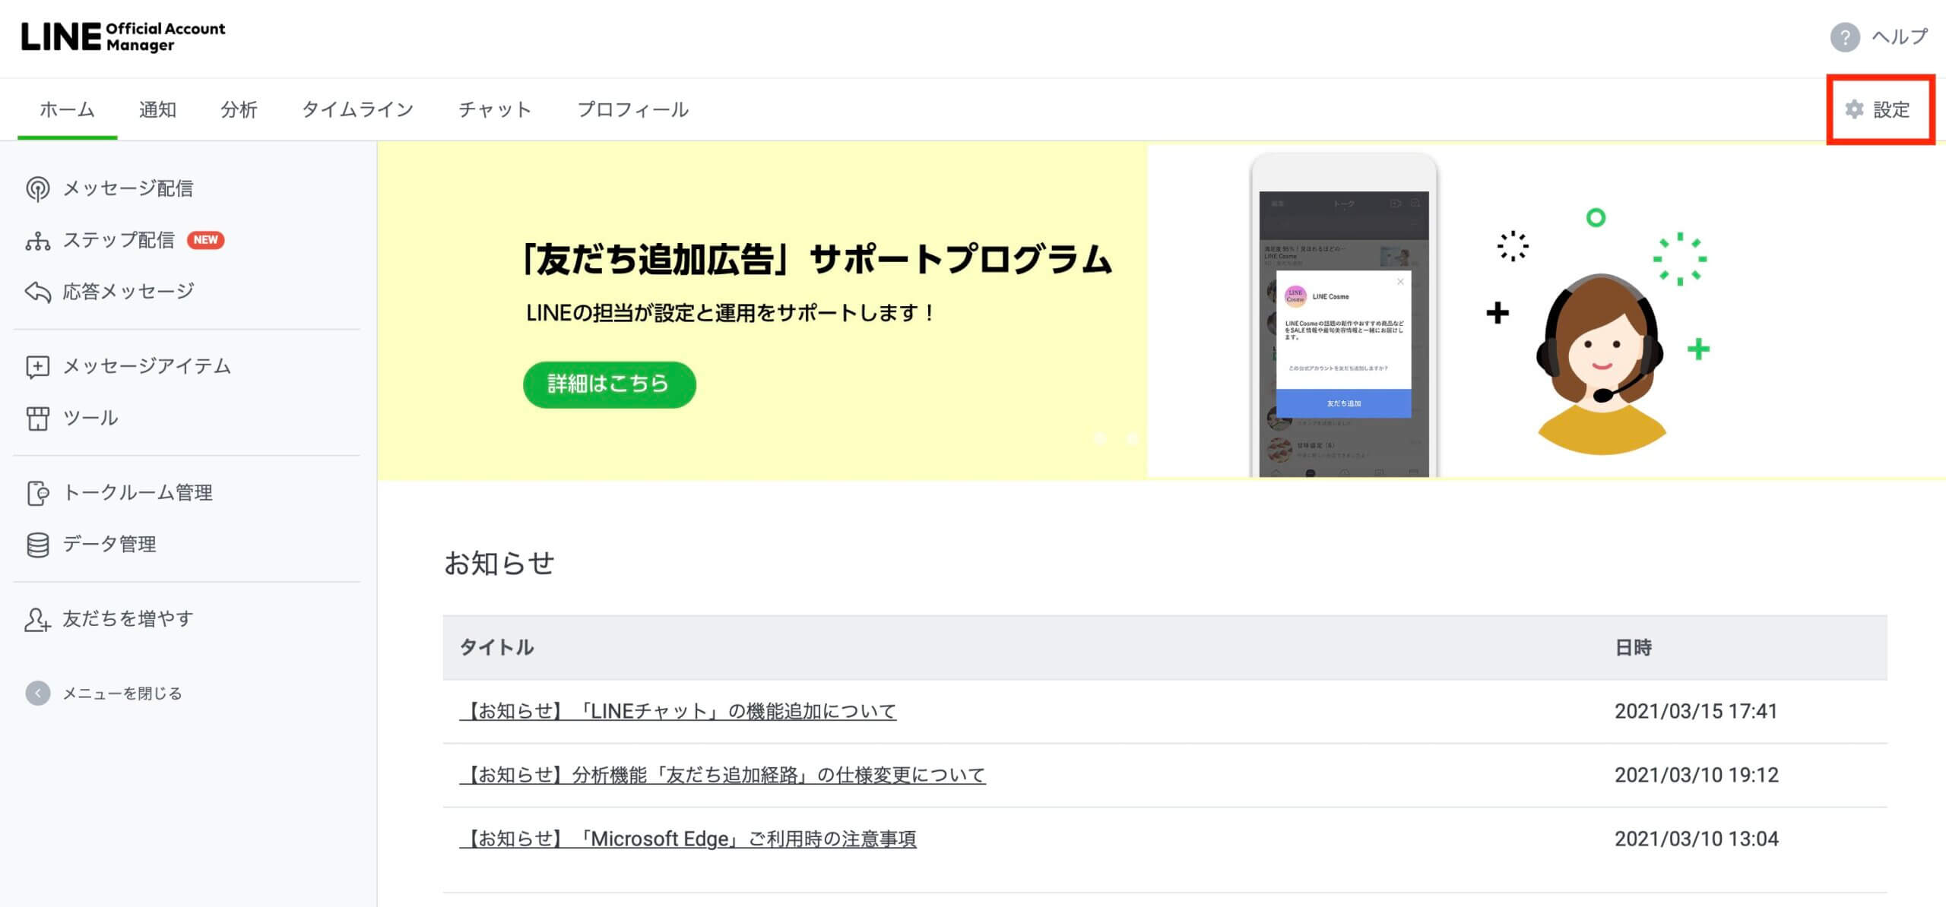Select トークルーム管理 in the sidebar
Viewport: 1946px width, 907px height.
(x=138, y=493)
